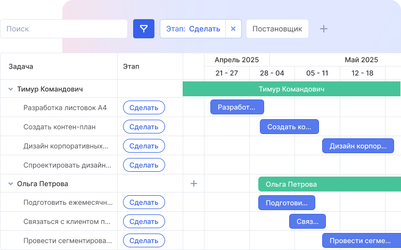Image resolution: width=401 pixels, height=250 pixels.
Task: Select the 'Связ...' blue Gantt bar
Action: click(307, 221)
